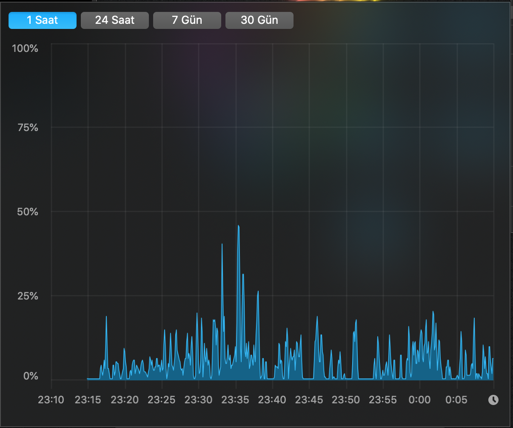Click the 23:25 time label
This screenshot has width=513, height=428.
162,400
